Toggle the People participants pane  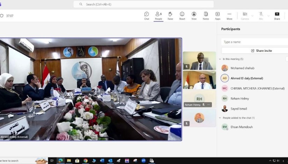pyautogui.click(x=158, y=15)
